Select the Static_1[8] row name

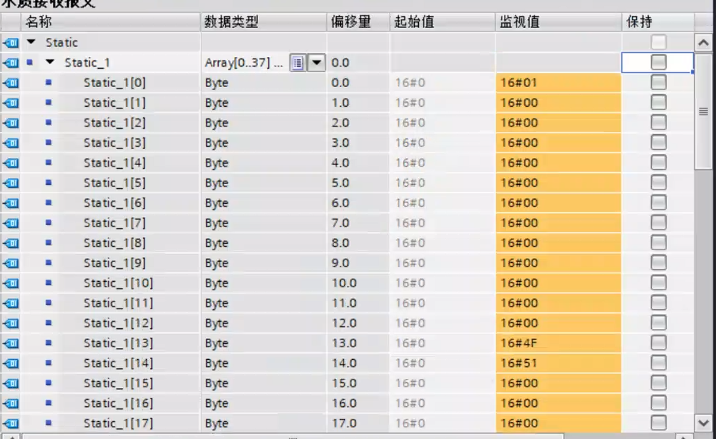[x=115, y=243]
